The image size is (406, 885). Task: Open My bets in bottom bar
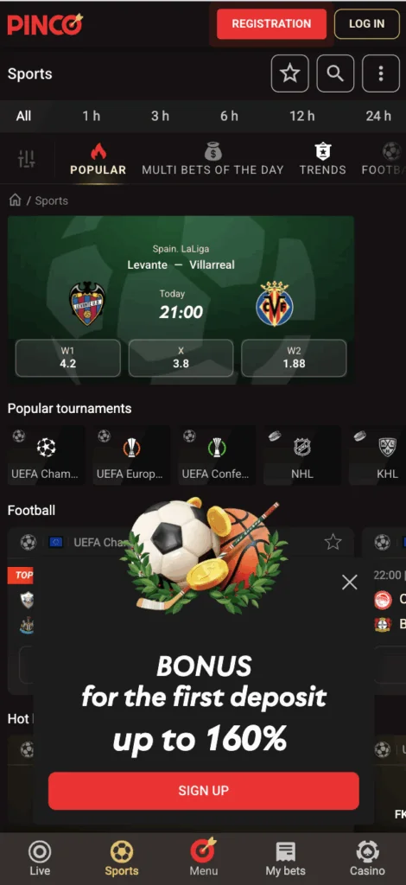[285, 858]
